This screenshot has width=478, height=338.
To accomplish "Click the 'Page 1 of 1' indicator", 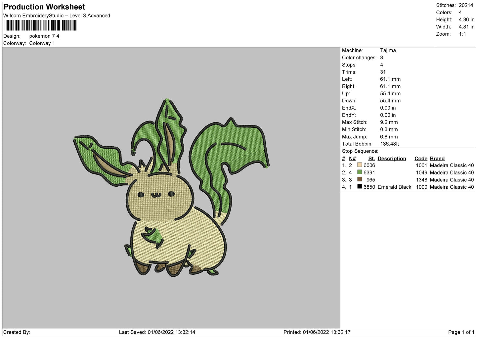I will click(x=461, y=332).
